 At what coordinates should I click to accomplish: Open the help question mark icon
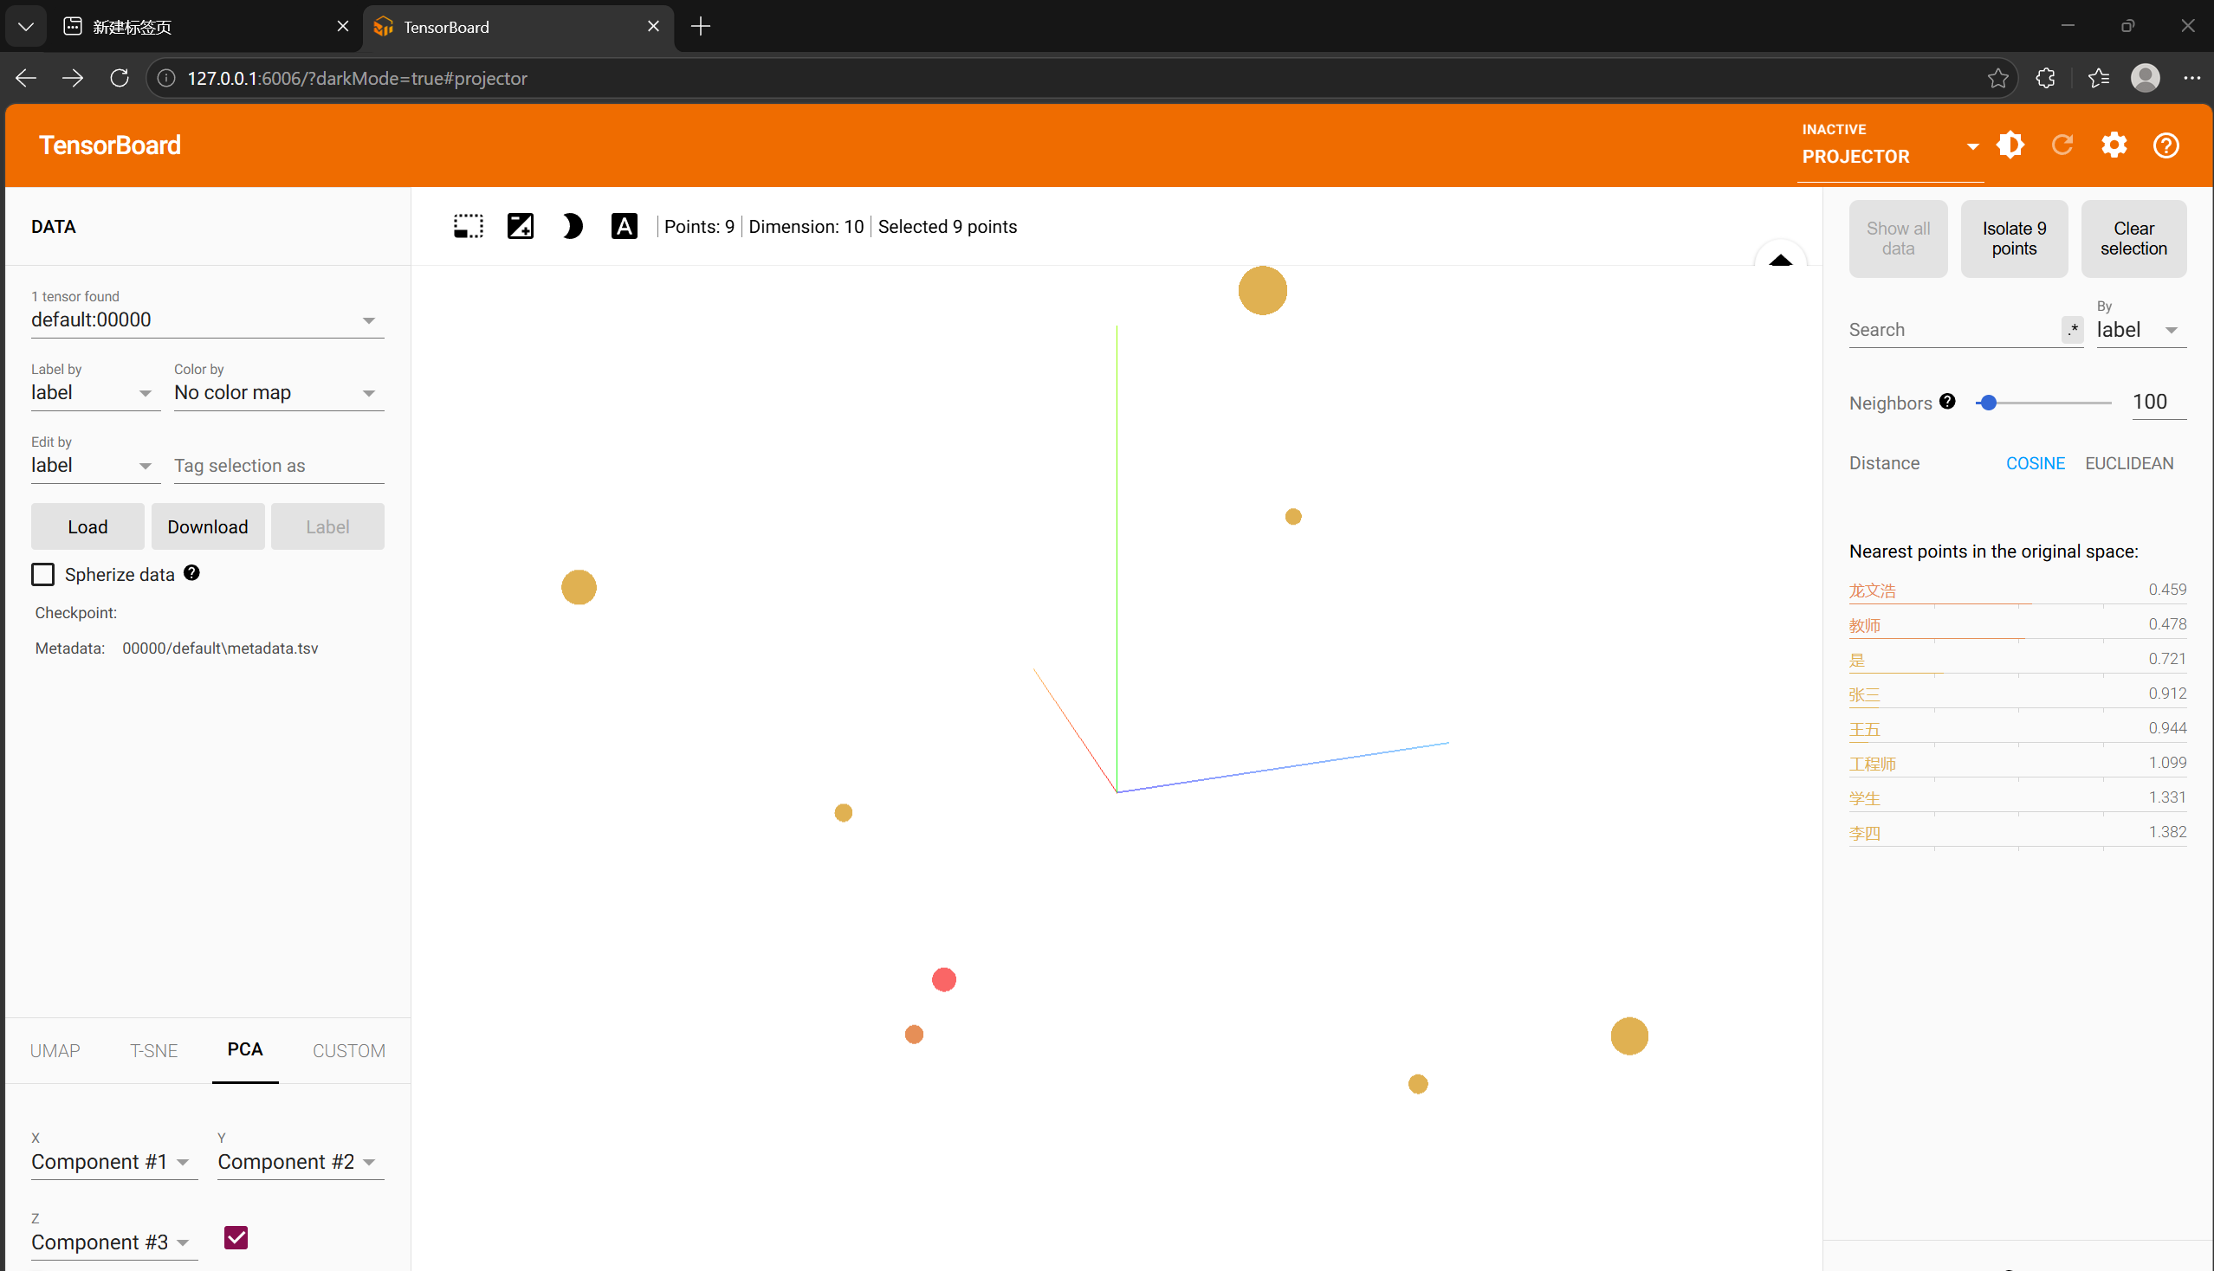coord(2165,145)
